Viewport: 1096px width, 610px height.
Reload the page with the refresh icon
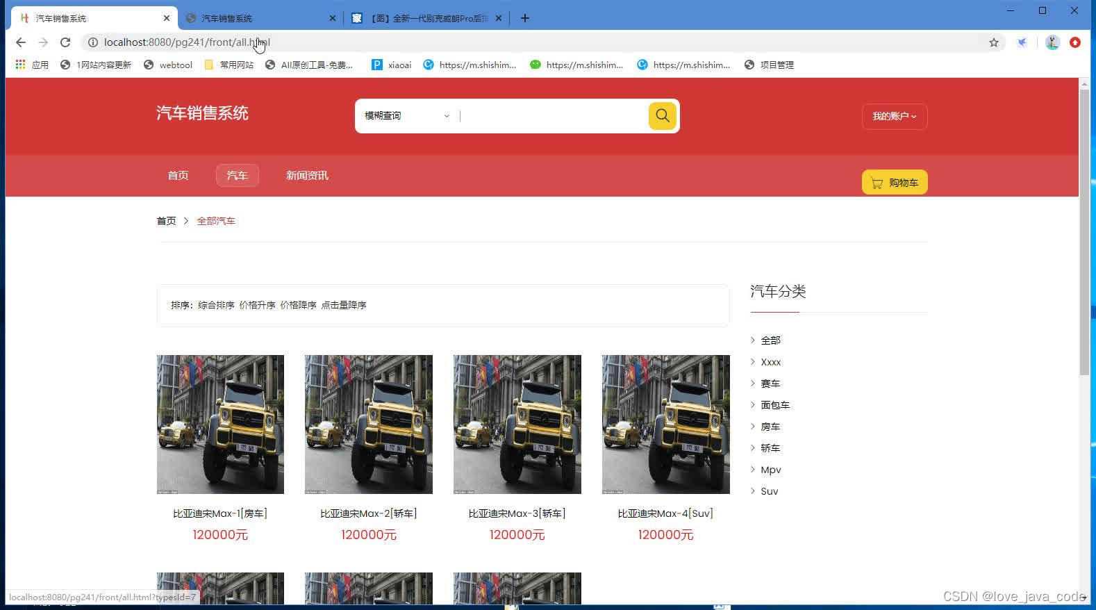point(65,42)
